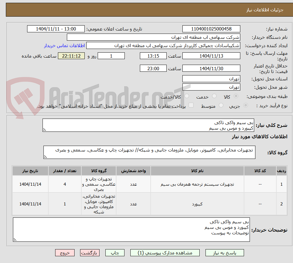Click the remaining days field showing 1
The width and height of the screenshot is (293, 263).
(x=111, y=56)
